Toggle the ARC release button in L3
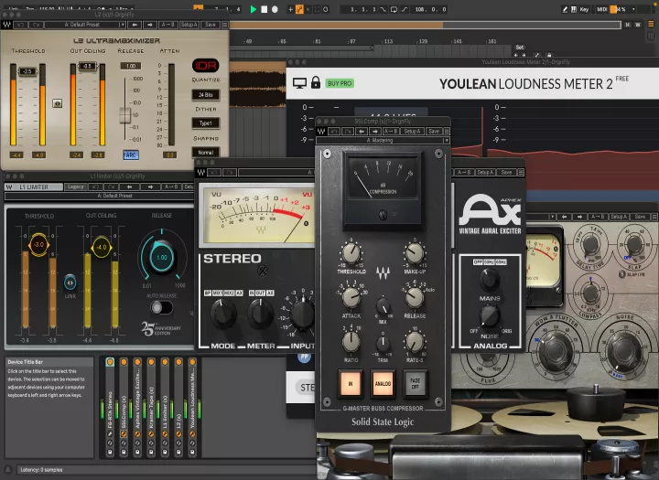This screenshot has height=480, width=659. point(131,155)
